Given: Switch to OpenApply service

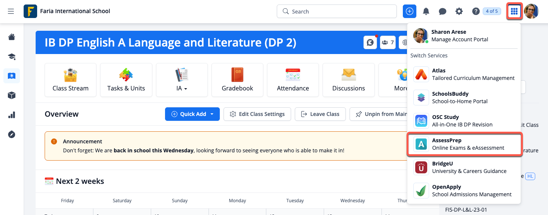Looking at the screenshot, I should pos(464,191).
